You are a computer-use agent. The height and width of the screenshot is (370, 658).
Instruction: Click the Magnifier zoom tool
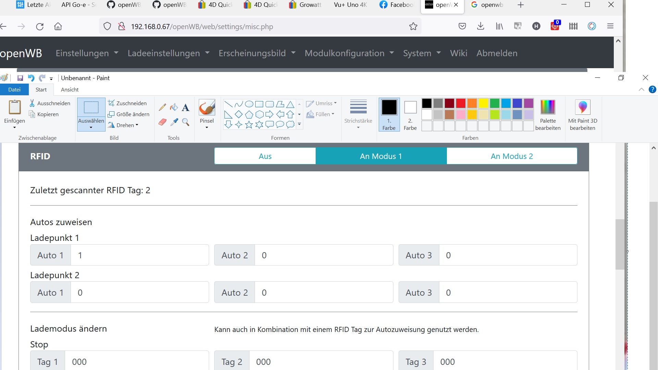(186, 122)
